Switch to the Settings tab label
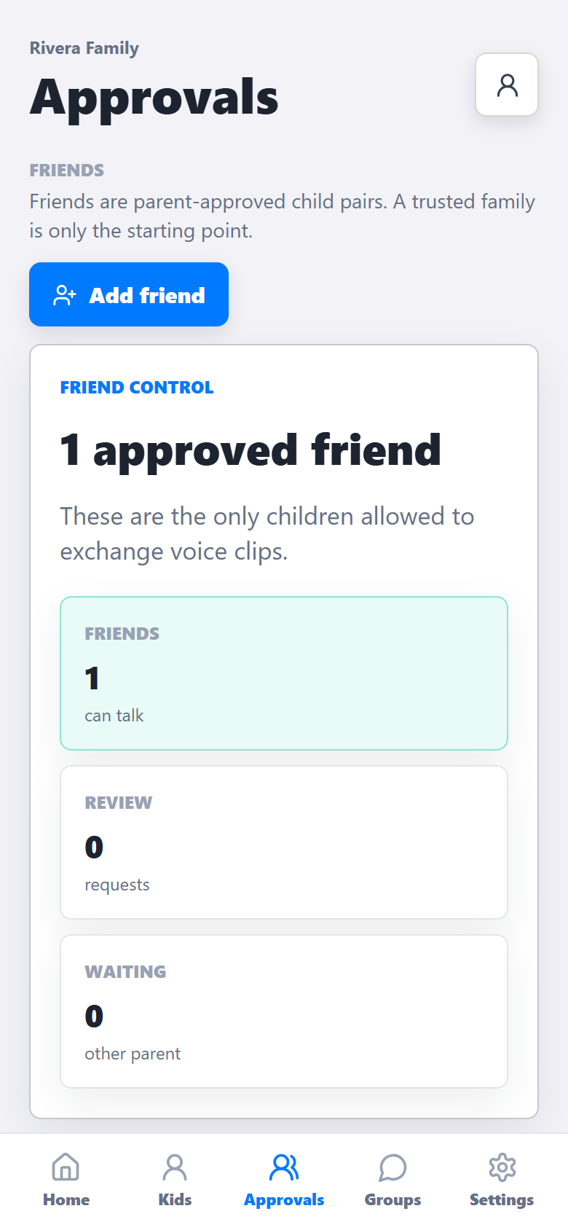Viewport: 568px width, 1230px height. [x=502, y=1200]
